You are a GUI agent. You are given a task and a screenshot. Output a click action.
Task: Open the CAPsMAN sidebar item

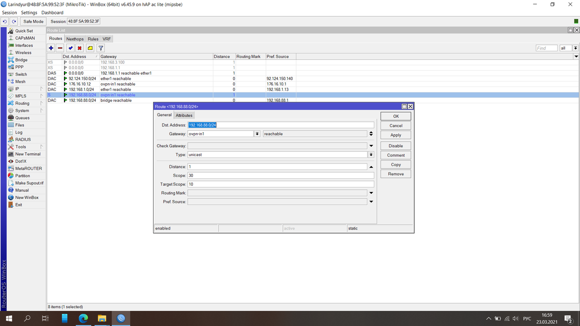click(x=25, y=38)
